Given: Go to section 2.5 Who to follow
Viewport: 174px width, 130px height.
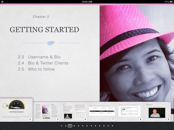Looking at the screenshot, I should coord(36,69).
